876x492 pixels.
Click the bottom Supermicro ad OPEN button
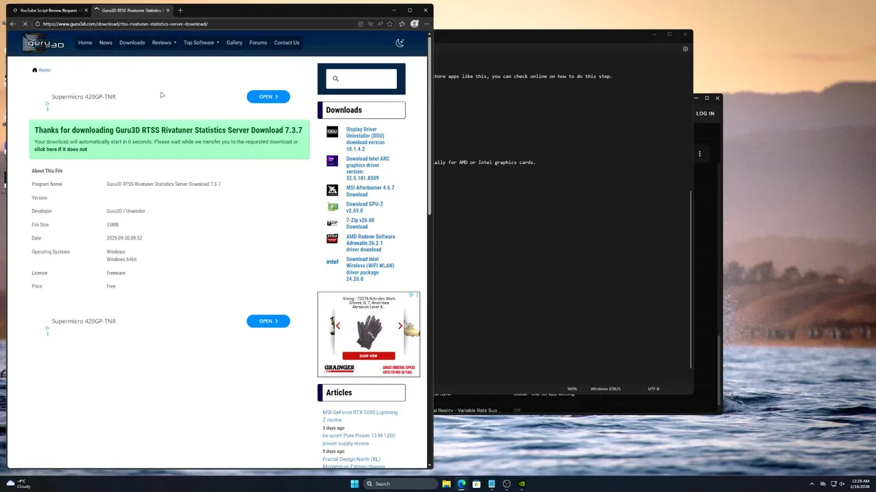[268, 321]
